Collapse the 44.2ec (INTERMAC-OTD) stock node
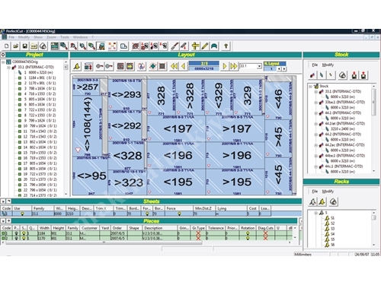Image resolution: width=381 pixels, height=285 pixels. (315, 145)
